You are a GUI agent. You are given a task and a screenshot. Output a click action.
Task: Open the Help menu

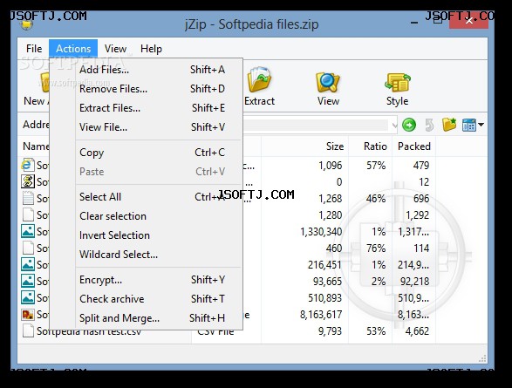pos(151,49)
